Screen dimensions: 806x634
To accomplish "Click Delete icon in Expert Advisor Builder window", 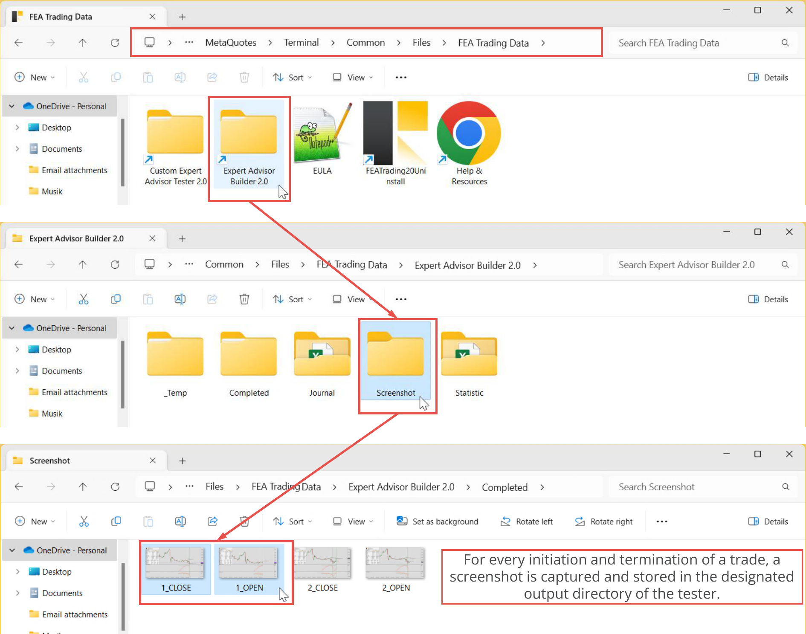I will [244, 299].
